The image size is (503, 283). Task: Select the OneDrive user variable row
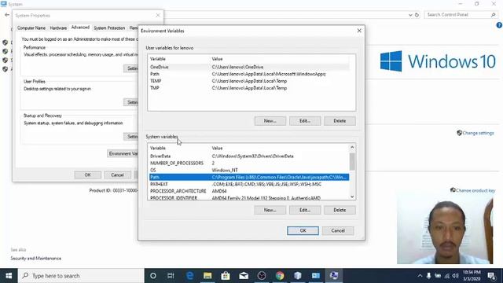point(249,67)
